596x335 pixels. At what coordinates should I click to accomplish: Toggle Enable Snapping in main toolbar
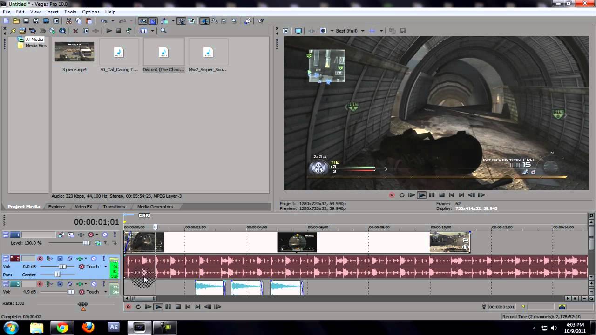pos(142,21)
